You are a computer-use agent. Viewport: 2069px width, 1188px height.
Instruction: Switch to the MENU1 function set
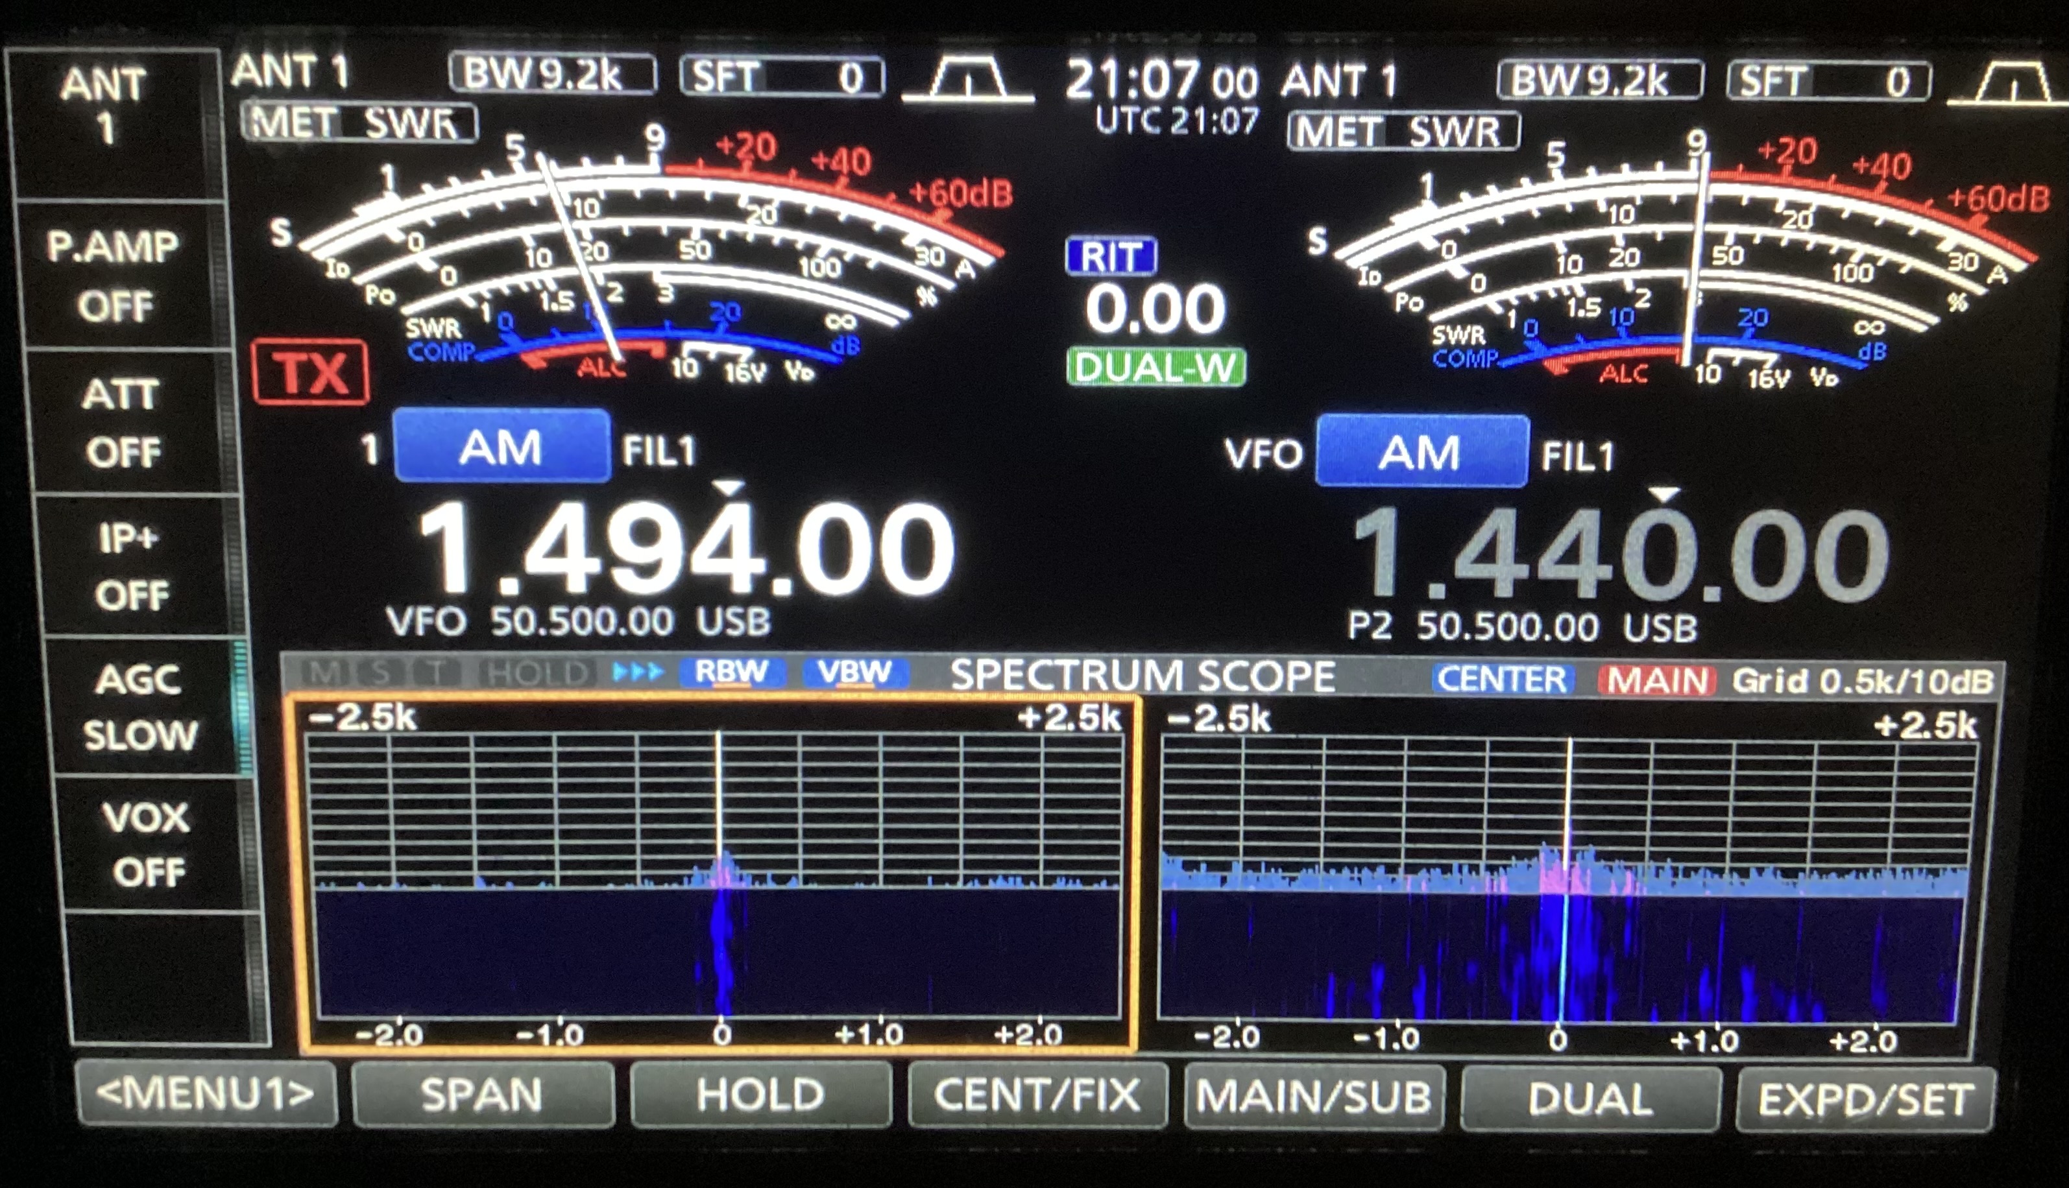pyautogui.click(x=206, y=1093)
